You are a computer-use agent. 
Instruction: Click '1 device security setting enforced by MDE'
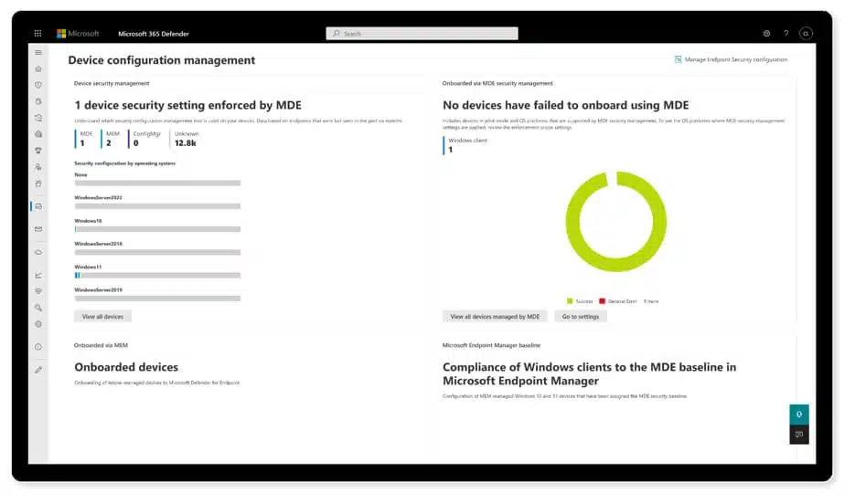[187, 105]
